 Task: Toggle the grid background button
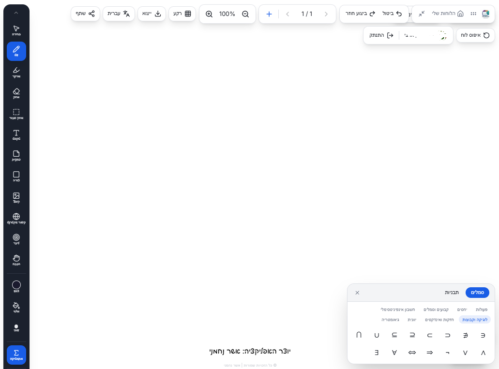tap(182, 14)
